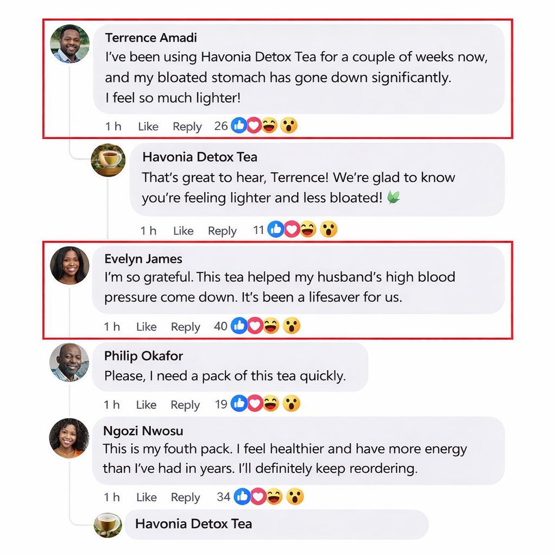Screen dimensions: 556x556
Task: Open Terrence Amadi's profile picture
Action: point(69,43)
